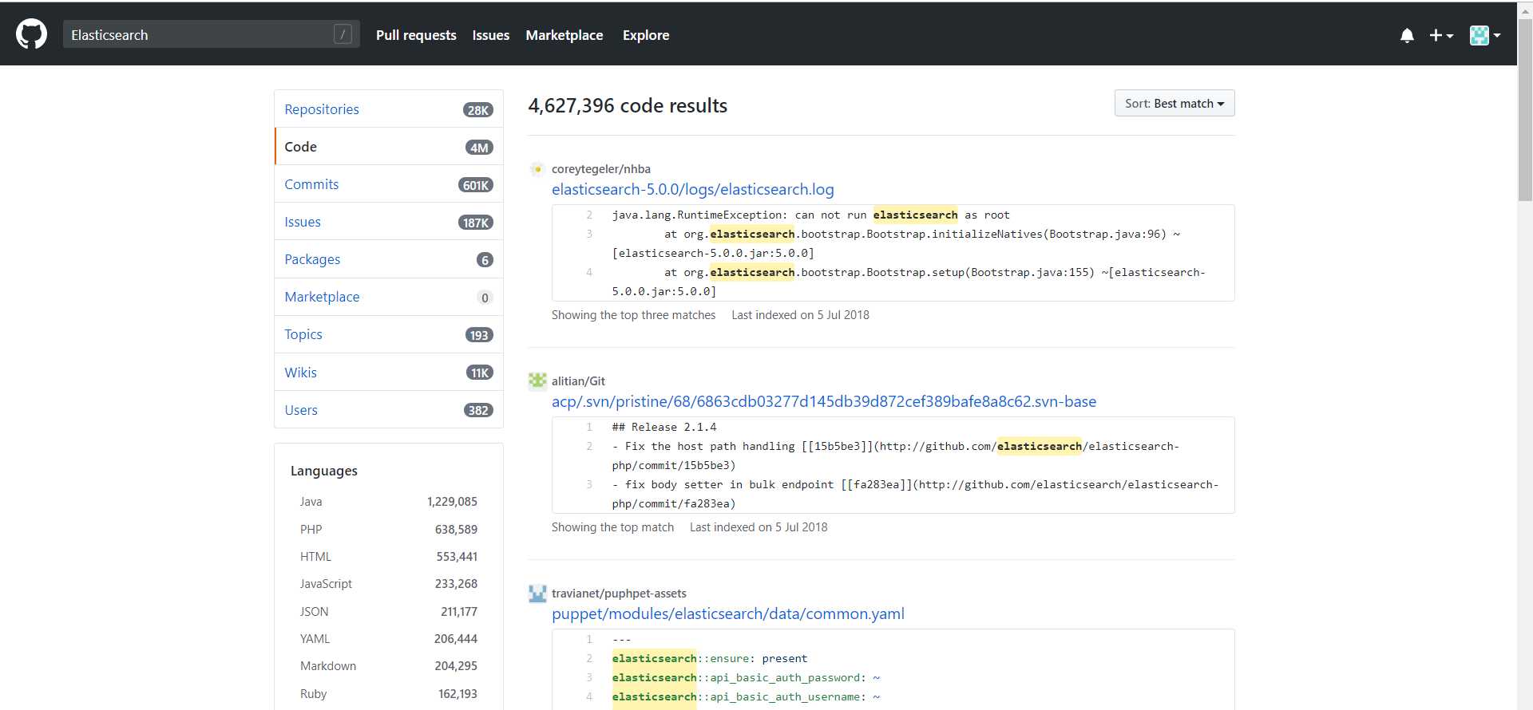The height and width of the screenshot is (710, 1533).
Task: Click the 382 Users count badge
Action: click(478, 411)
